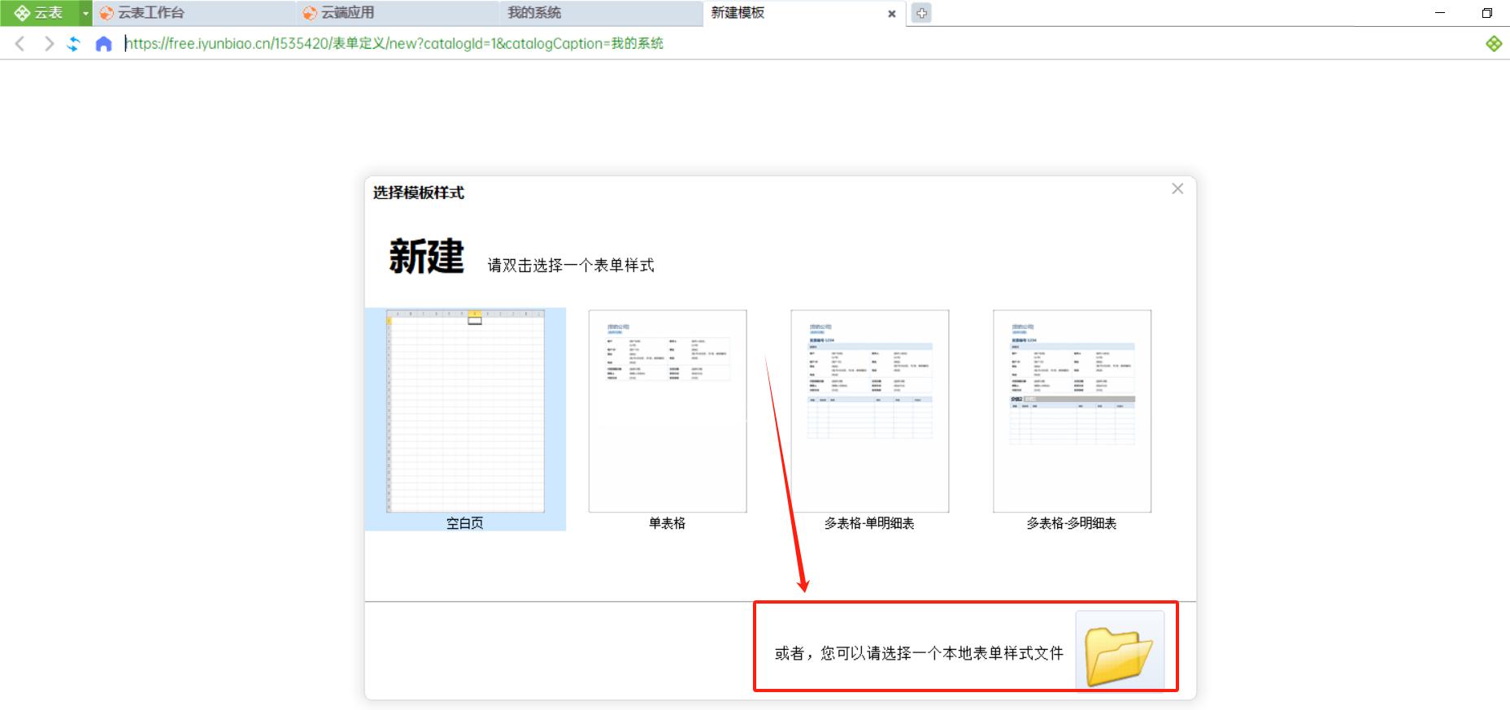
Task: Close the 新建模板 tab
Action: coord(891,14)
